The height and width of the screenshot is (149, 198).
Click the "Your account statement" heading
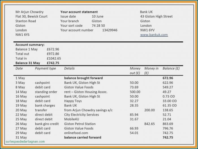[x=79, y=12]
